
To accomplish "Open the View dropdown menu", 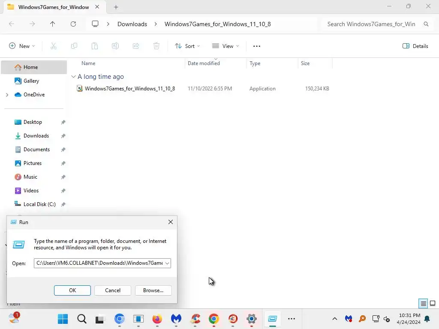I will (226, 46).
